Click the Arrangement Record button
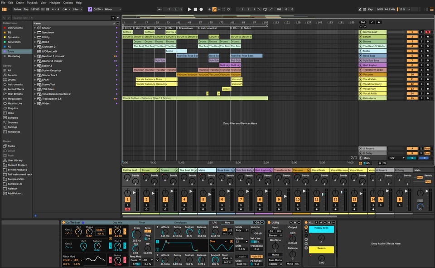 tap(201, 9)
